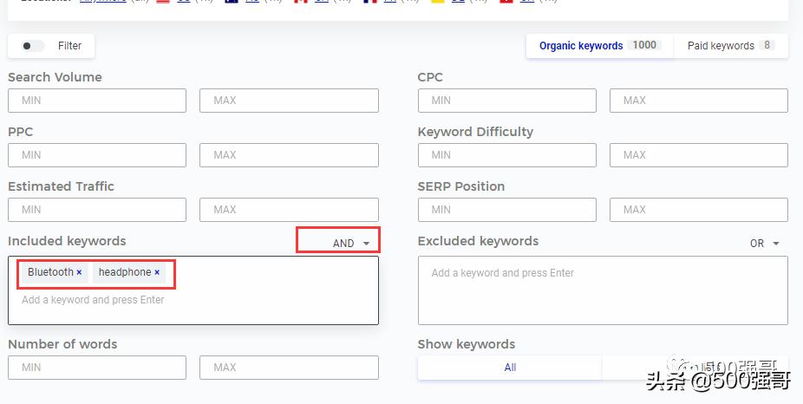Select All under Show keywords
The height and width of the screenshot is (404, 803).
coord(510,368)
